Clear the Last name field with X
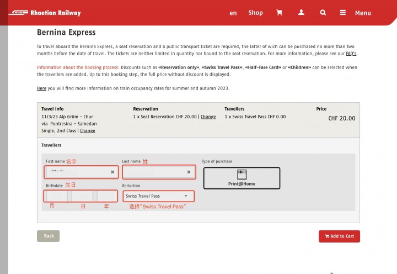 [x=189, y=172]
